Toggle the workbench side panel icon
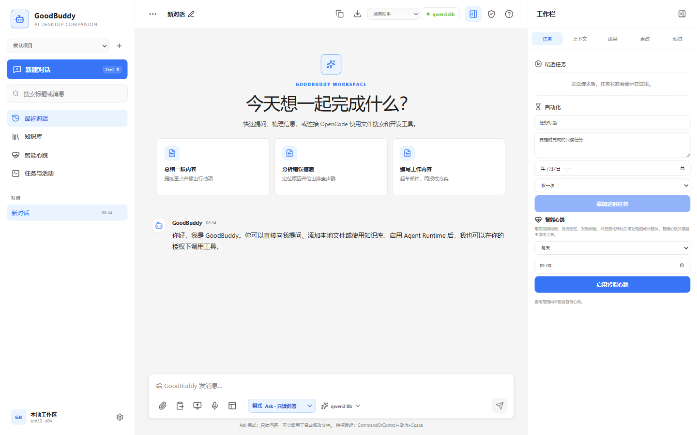This screenshot has height=435, width=697. tap(473, 14)
